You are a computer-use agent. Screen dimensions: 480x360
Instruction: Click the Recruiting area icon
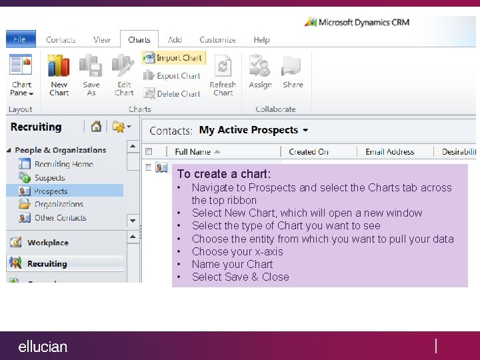15,263
